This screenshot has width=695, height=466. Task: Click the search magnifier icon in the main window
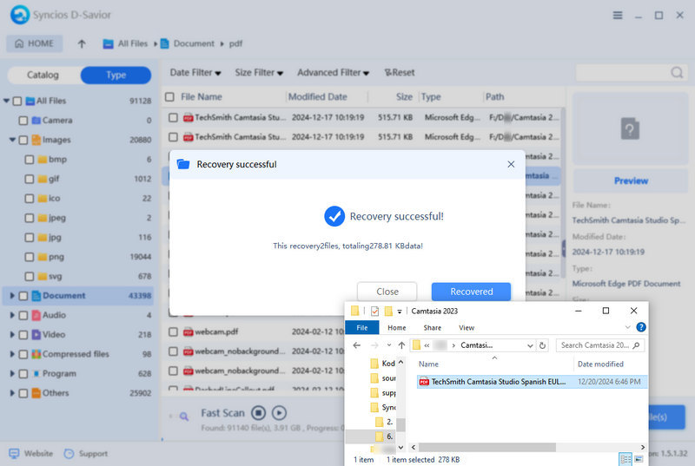[x=676, y=73]
